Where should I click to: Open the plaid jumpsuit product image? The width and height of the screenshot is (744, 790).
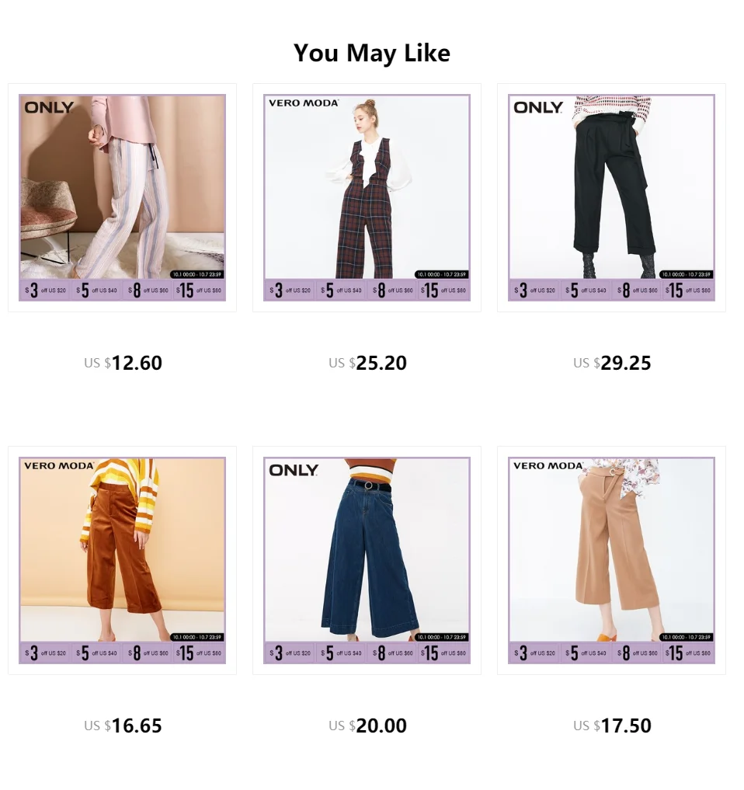[x=367, y=197]
